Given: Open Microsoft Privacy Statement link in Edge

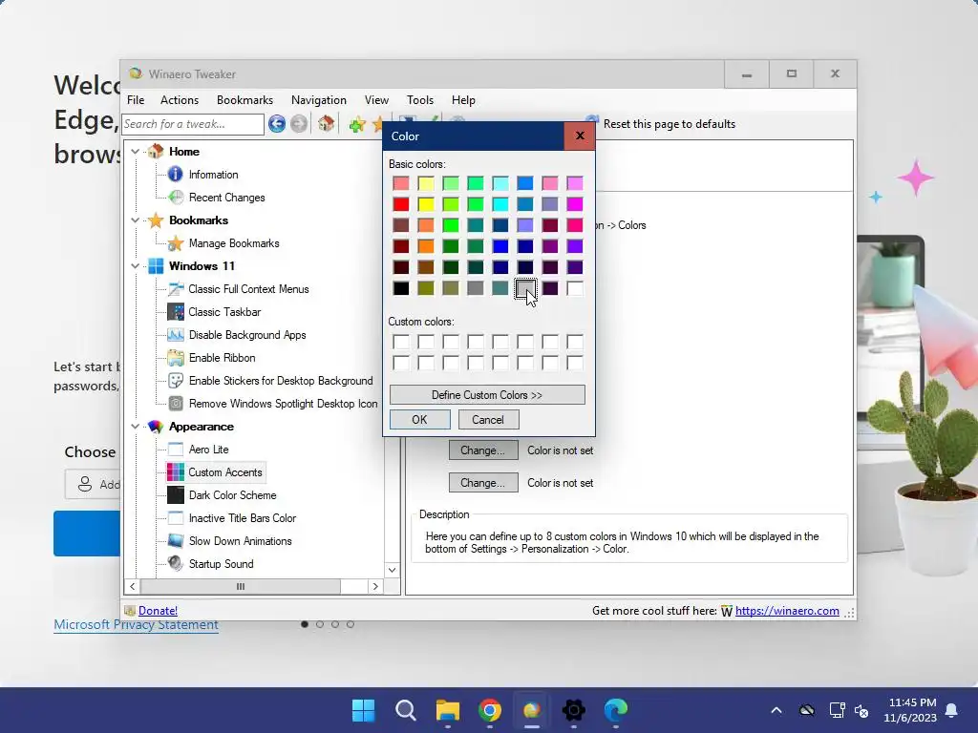Looking at the screenshot, I should [x=136, y=624].
